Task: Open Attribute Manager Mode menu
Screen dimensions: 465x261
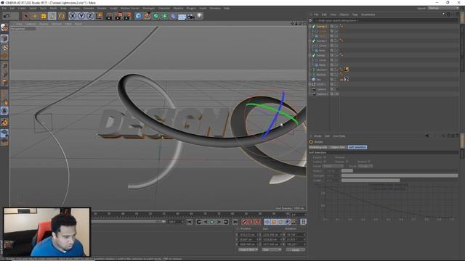Action: pyautogui.click(x=318, y=136)
